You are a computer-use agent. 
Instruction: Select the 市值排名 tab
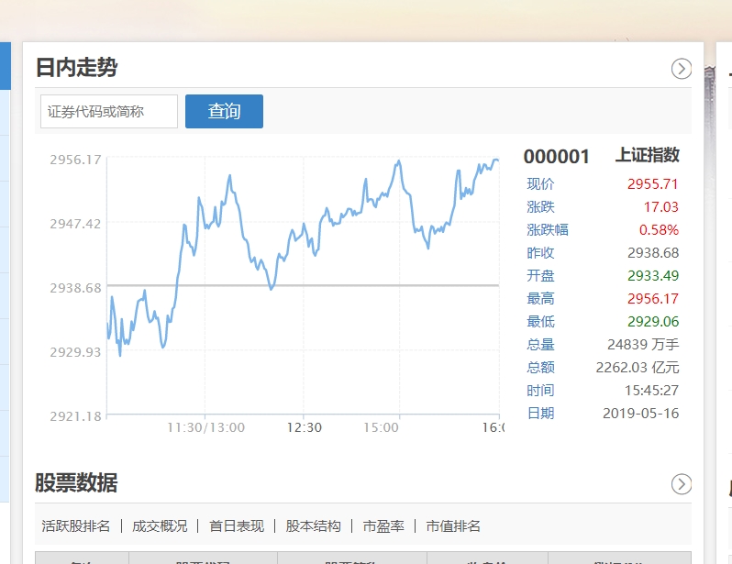pyautogui.click(x=453, y=526)
